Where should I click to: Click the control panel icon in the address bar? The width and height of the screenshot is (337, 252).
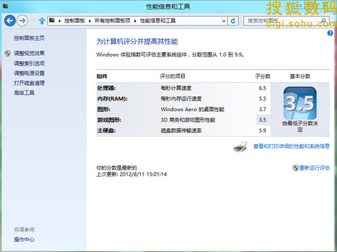tap(52, 21)
